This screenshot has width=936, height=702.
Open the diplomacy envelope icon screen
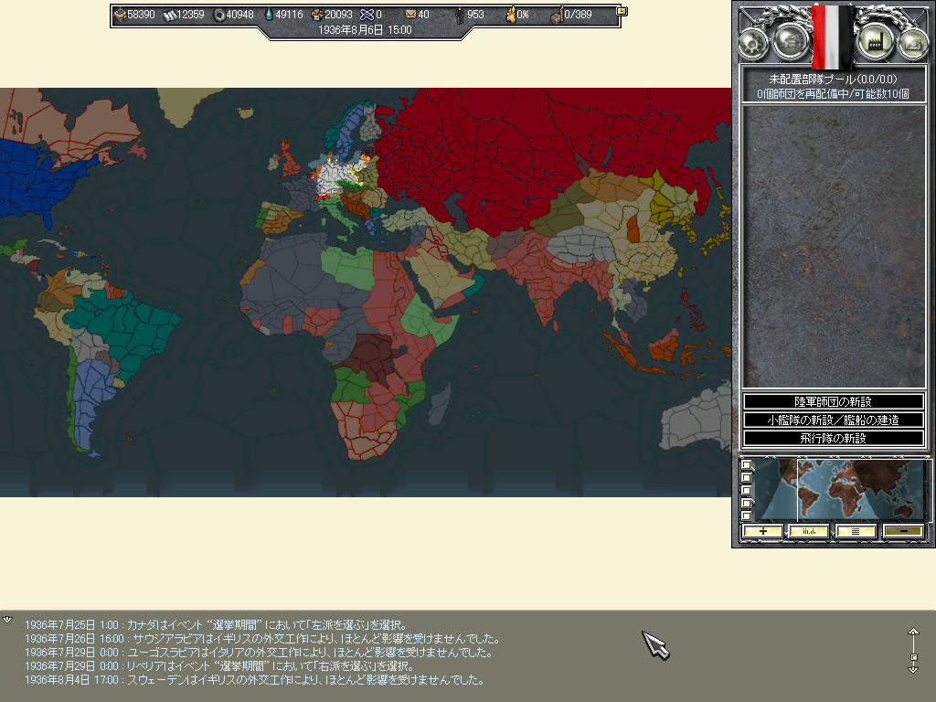click(x=913, y=44)
